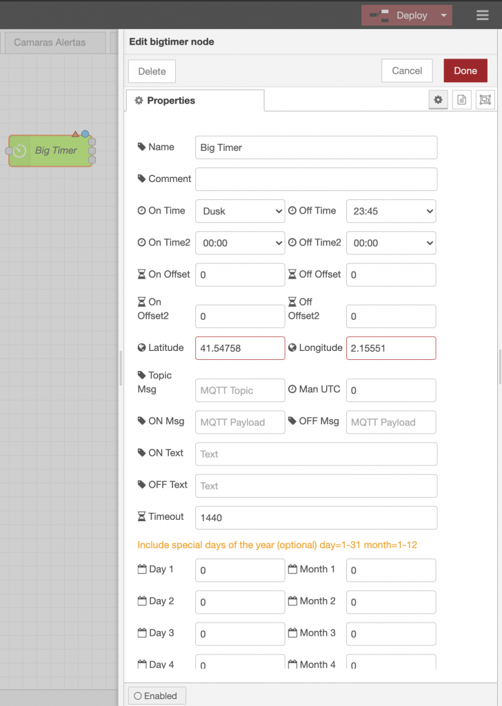Viewport: 502px width, 706px height.
Task: Click the Comment input field
Action: coord(316,179)
